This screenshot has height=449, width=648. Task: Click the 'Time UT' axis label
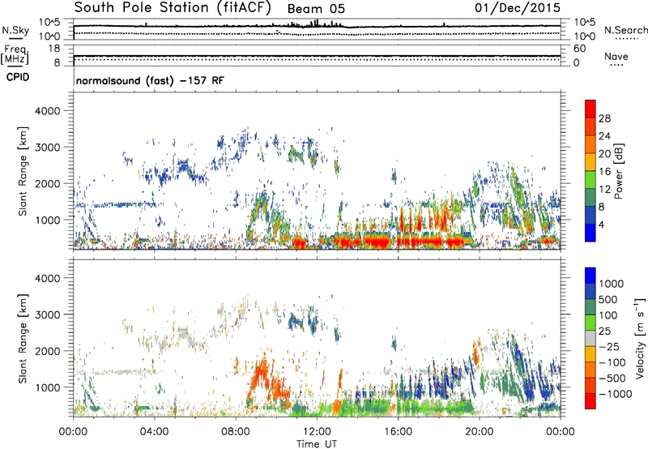317,444
